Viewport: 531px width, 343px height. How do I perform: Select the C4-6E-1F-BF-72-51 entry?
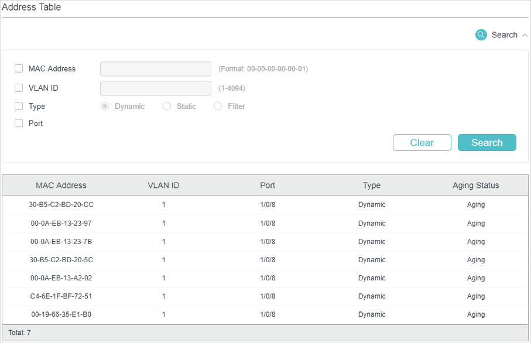(61, 296)
